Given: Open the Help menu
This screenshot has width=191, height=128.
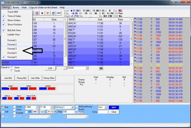Looking at the screenshot, I should pyautogui.click(x=62, y=7).
